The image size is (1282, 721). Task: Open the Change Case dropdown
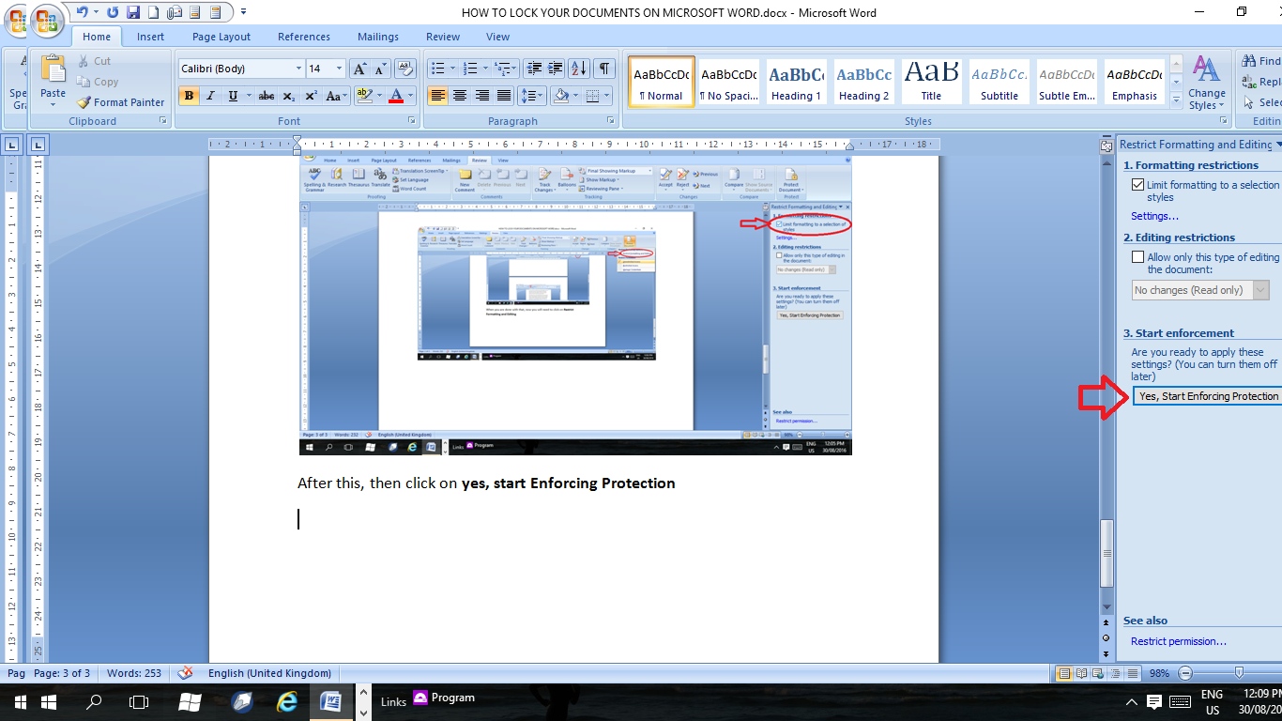(337, 96)
